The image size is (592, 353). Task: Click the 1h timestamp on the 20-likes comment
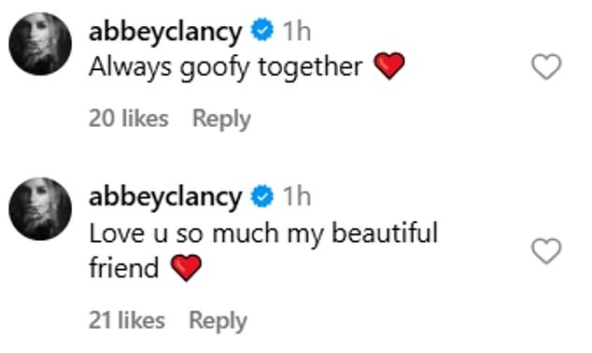click(x=297, y=31)
